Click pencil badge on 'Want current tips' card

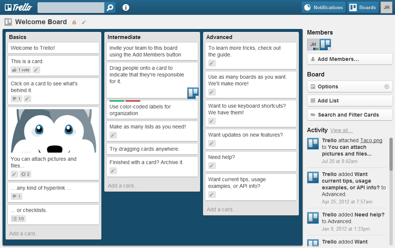click(212, 195)
